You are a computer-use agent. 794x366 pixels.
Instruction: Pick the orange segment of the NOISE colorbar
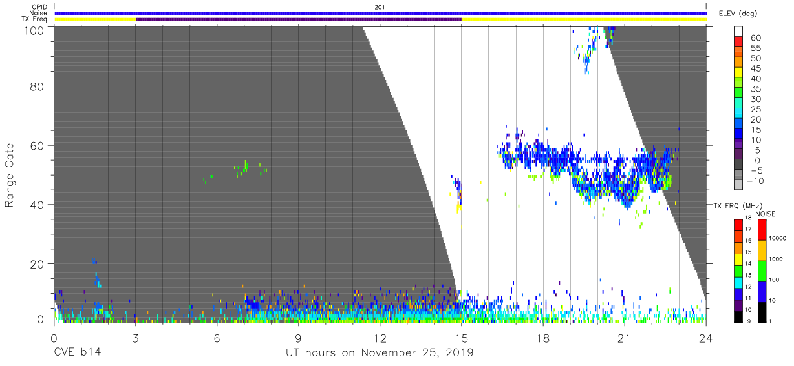(762, 250)
